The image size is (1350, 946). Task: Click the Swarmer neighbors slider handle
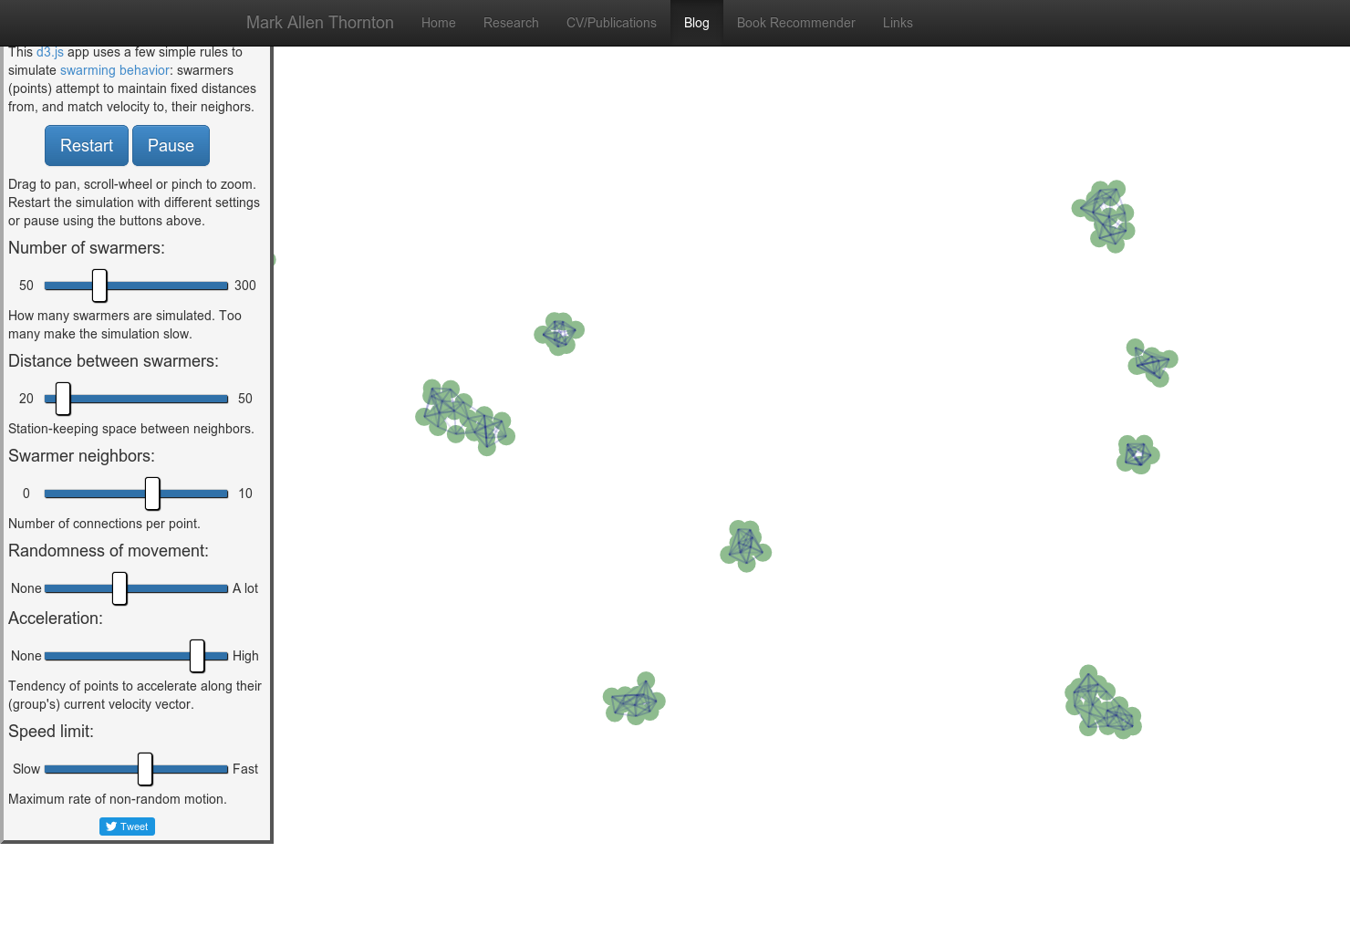pyautogui.click(x=151, y=493)
